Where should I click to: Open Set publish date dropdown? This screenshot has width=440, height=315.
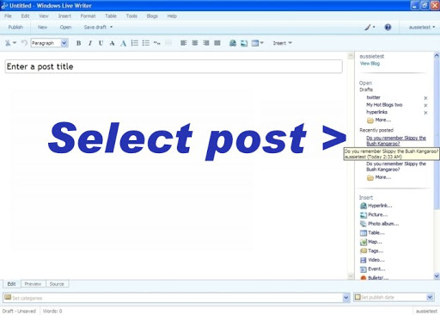tap(430, 298)
